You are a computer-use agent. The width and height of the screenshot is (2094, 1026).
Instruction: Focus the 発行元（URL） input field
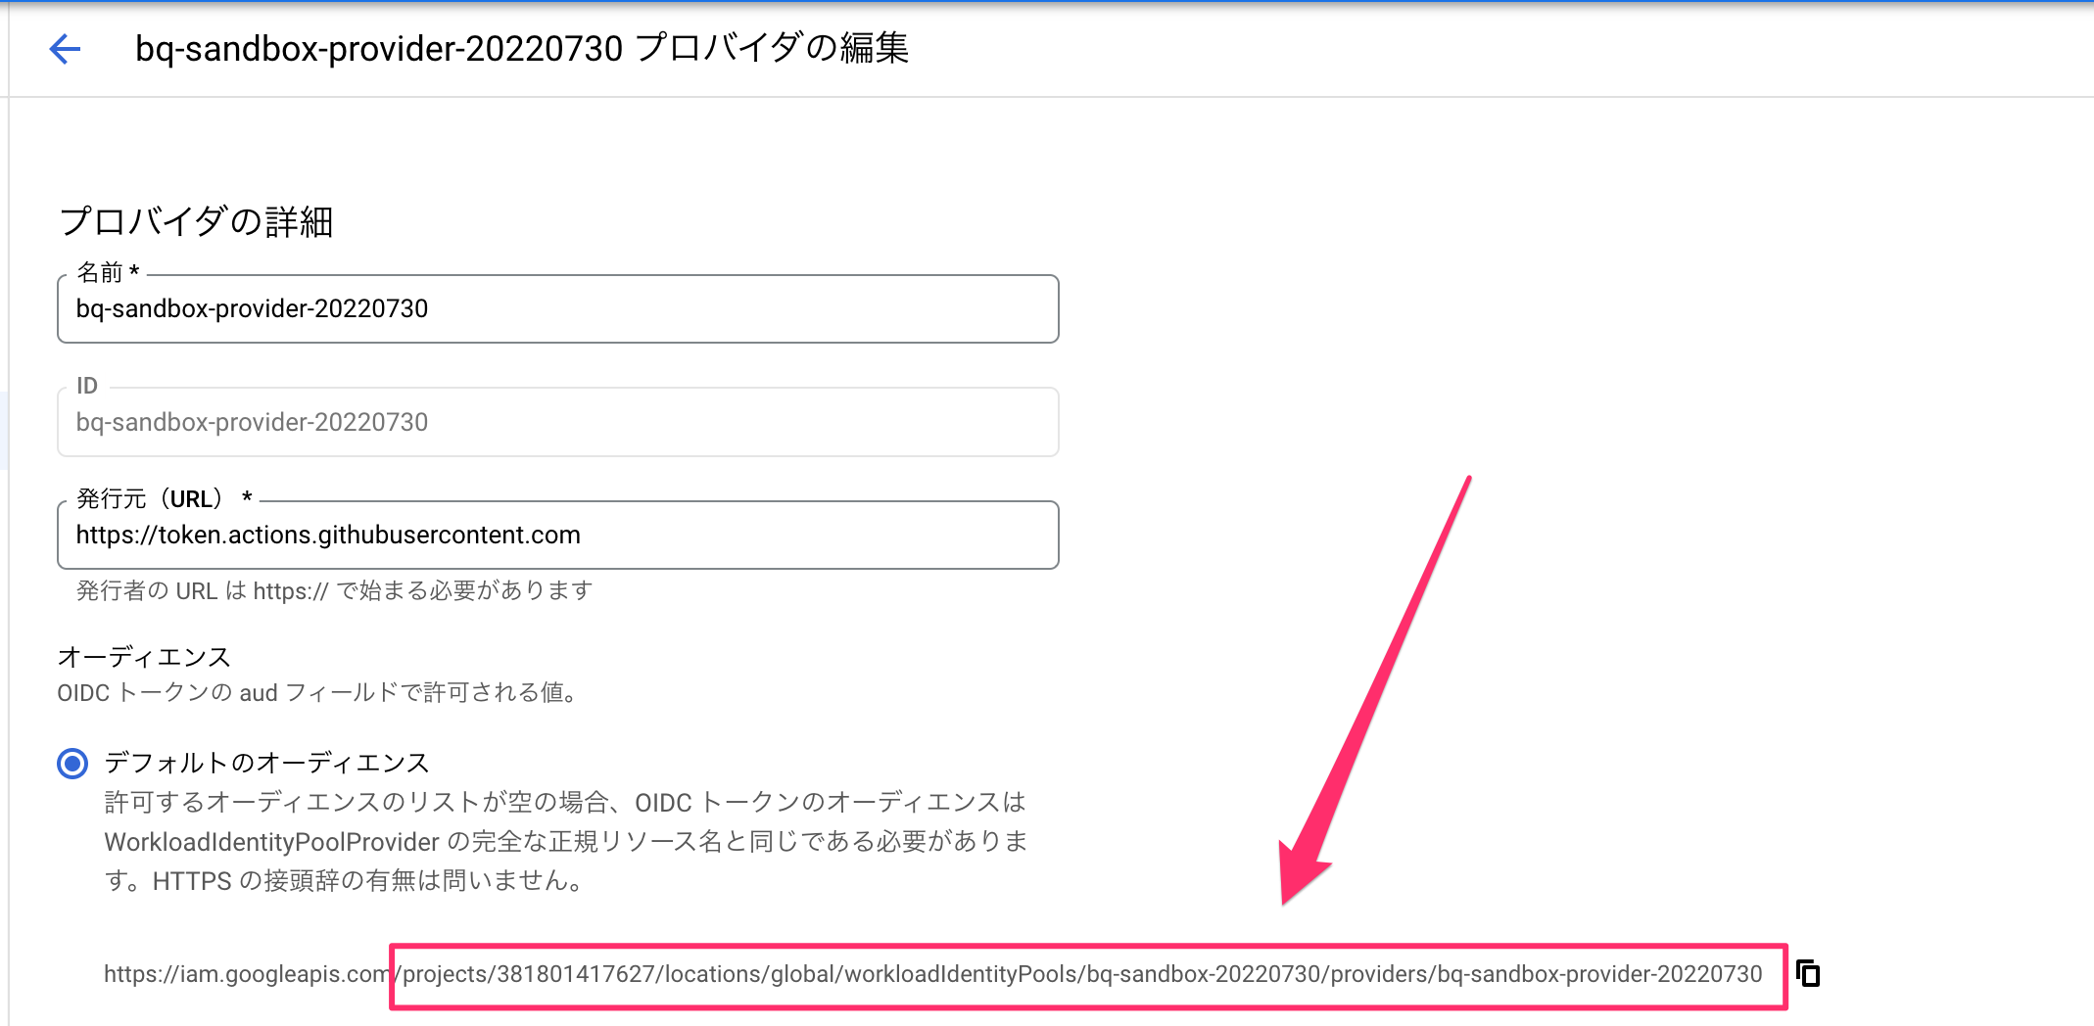tap(556, 536)
